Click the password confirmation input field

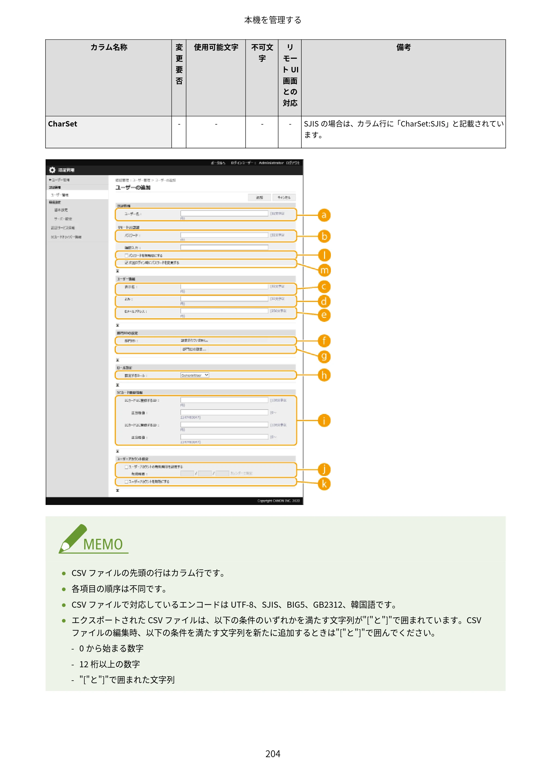(224, 248)
